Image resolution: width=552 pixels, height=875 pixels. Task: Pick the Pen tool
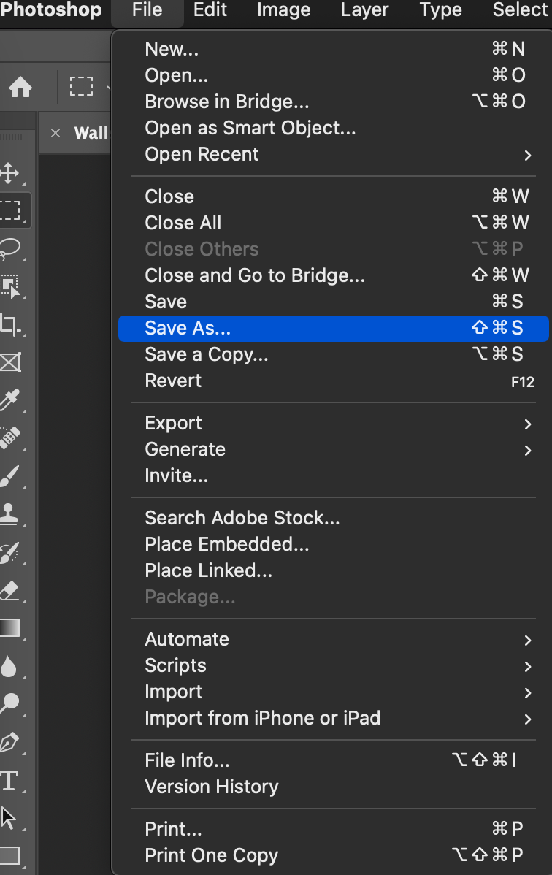point(10,741)
